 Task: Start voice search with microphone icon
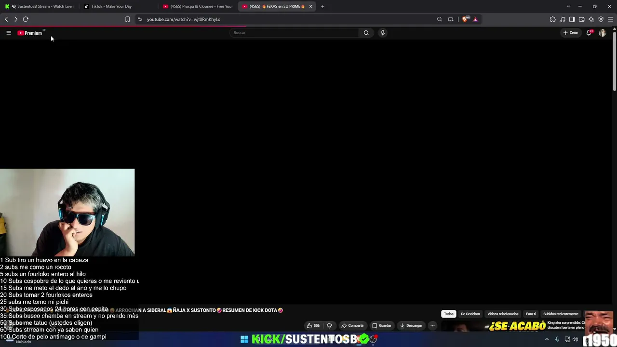point(383,33)
